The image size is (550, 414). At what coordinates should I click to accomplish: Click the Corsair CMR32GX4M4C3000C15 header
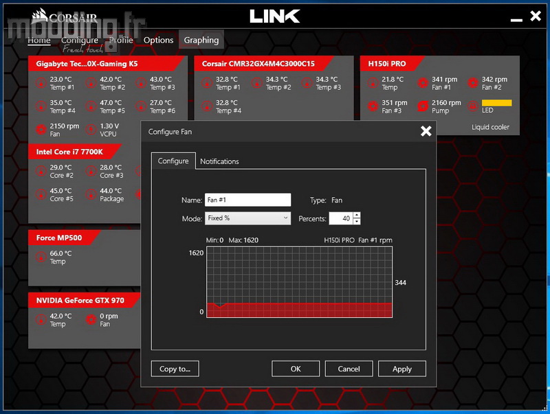point(258,64)
